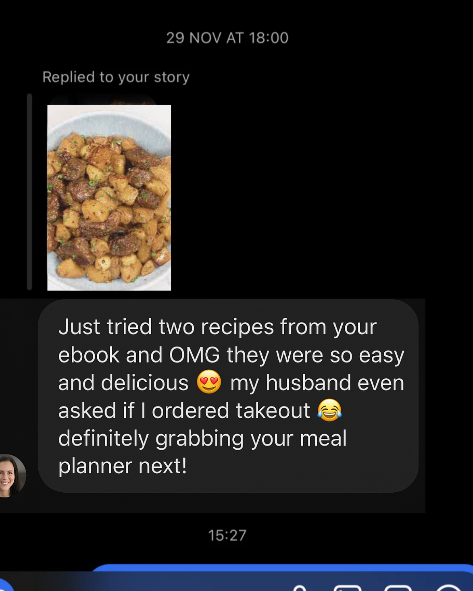Click the laughing-crying emoji in message
473x591 pixels.
click(329, 410)
